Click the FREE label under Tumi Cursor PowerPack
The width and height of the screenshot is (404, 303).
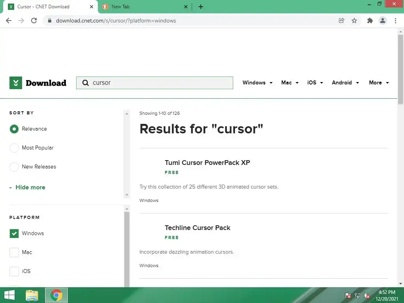click(172, 172)
